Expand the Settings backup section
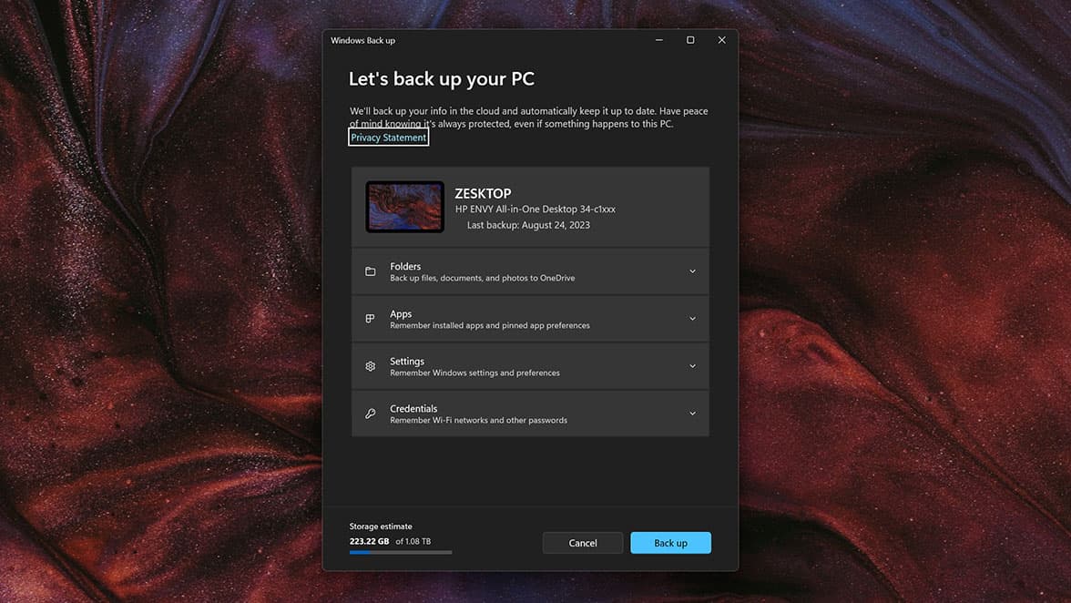 [693, 365]
